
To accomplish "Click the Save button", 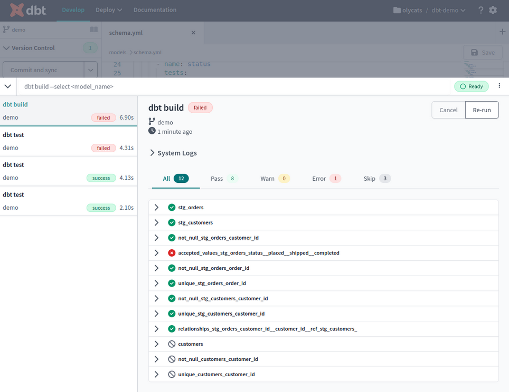I will [x=483, y=53].
